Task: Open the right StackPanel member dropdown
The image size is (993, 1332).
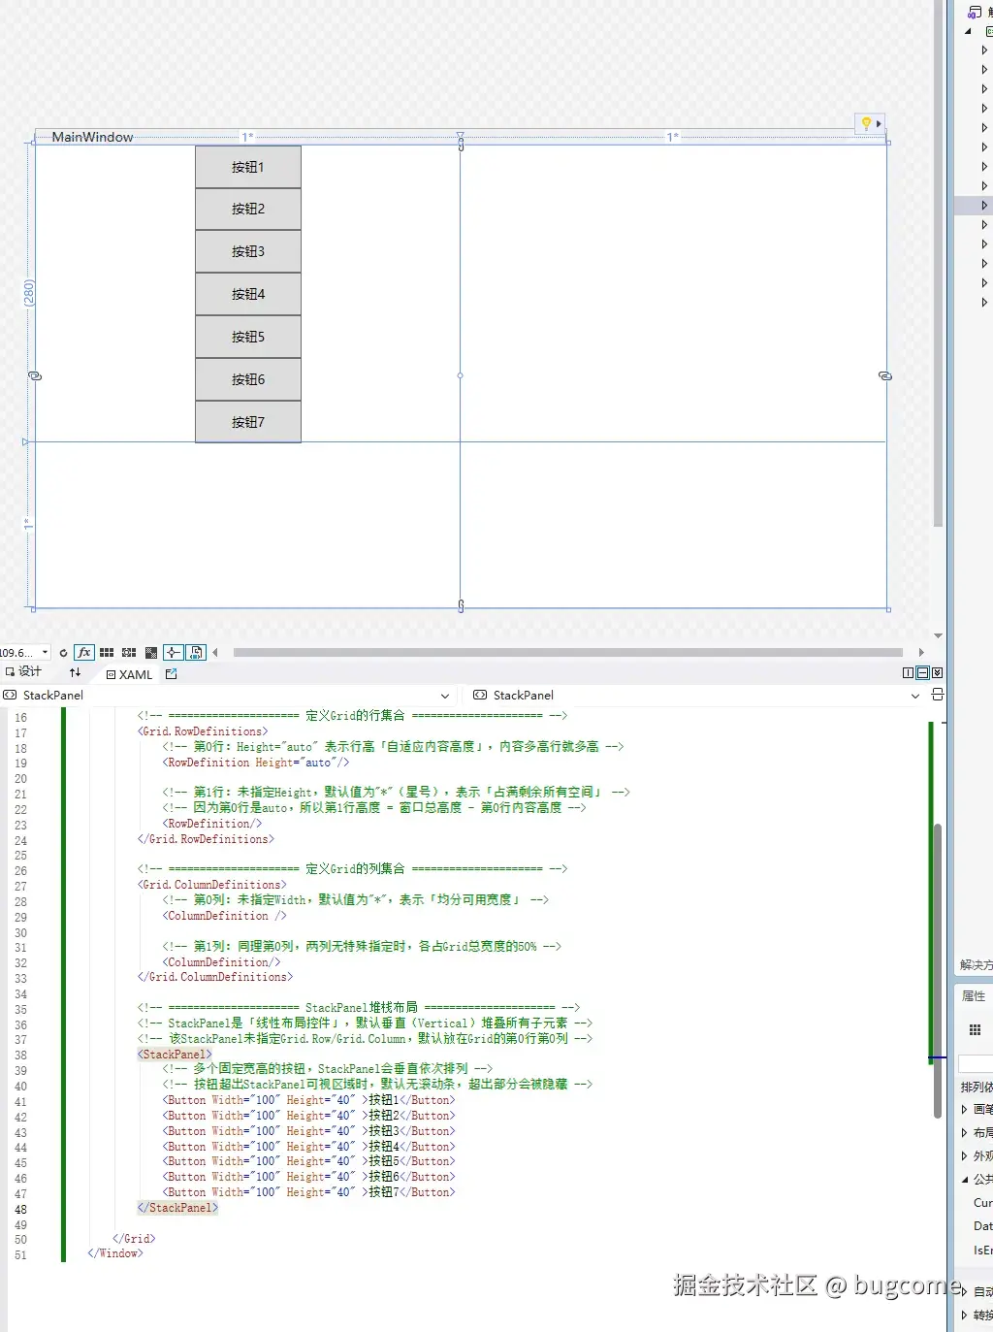Action: tap(914, 696)
